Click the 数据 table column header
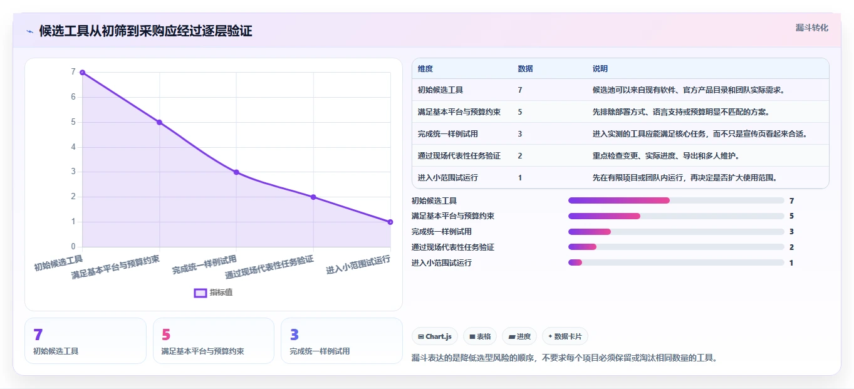Image resolution: width=854 pixels, height=389 pixels. (x=526, y=69)
